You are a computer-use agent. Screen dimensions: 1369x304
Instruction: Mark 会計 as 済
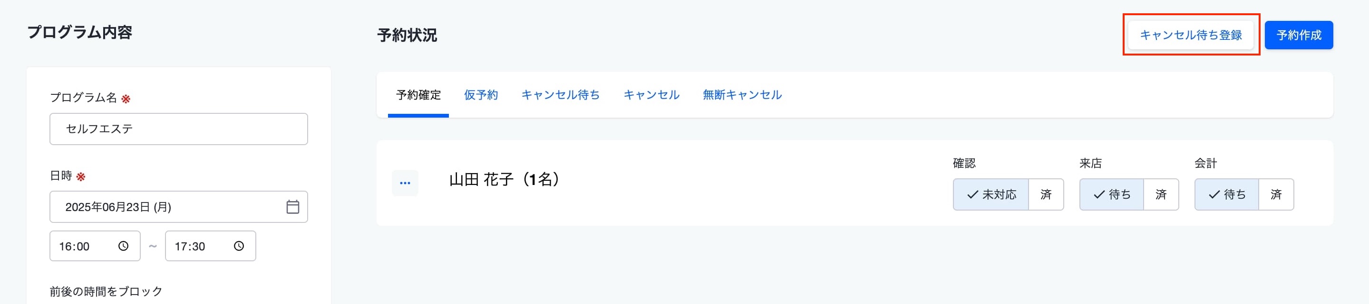pos(1276,194)
